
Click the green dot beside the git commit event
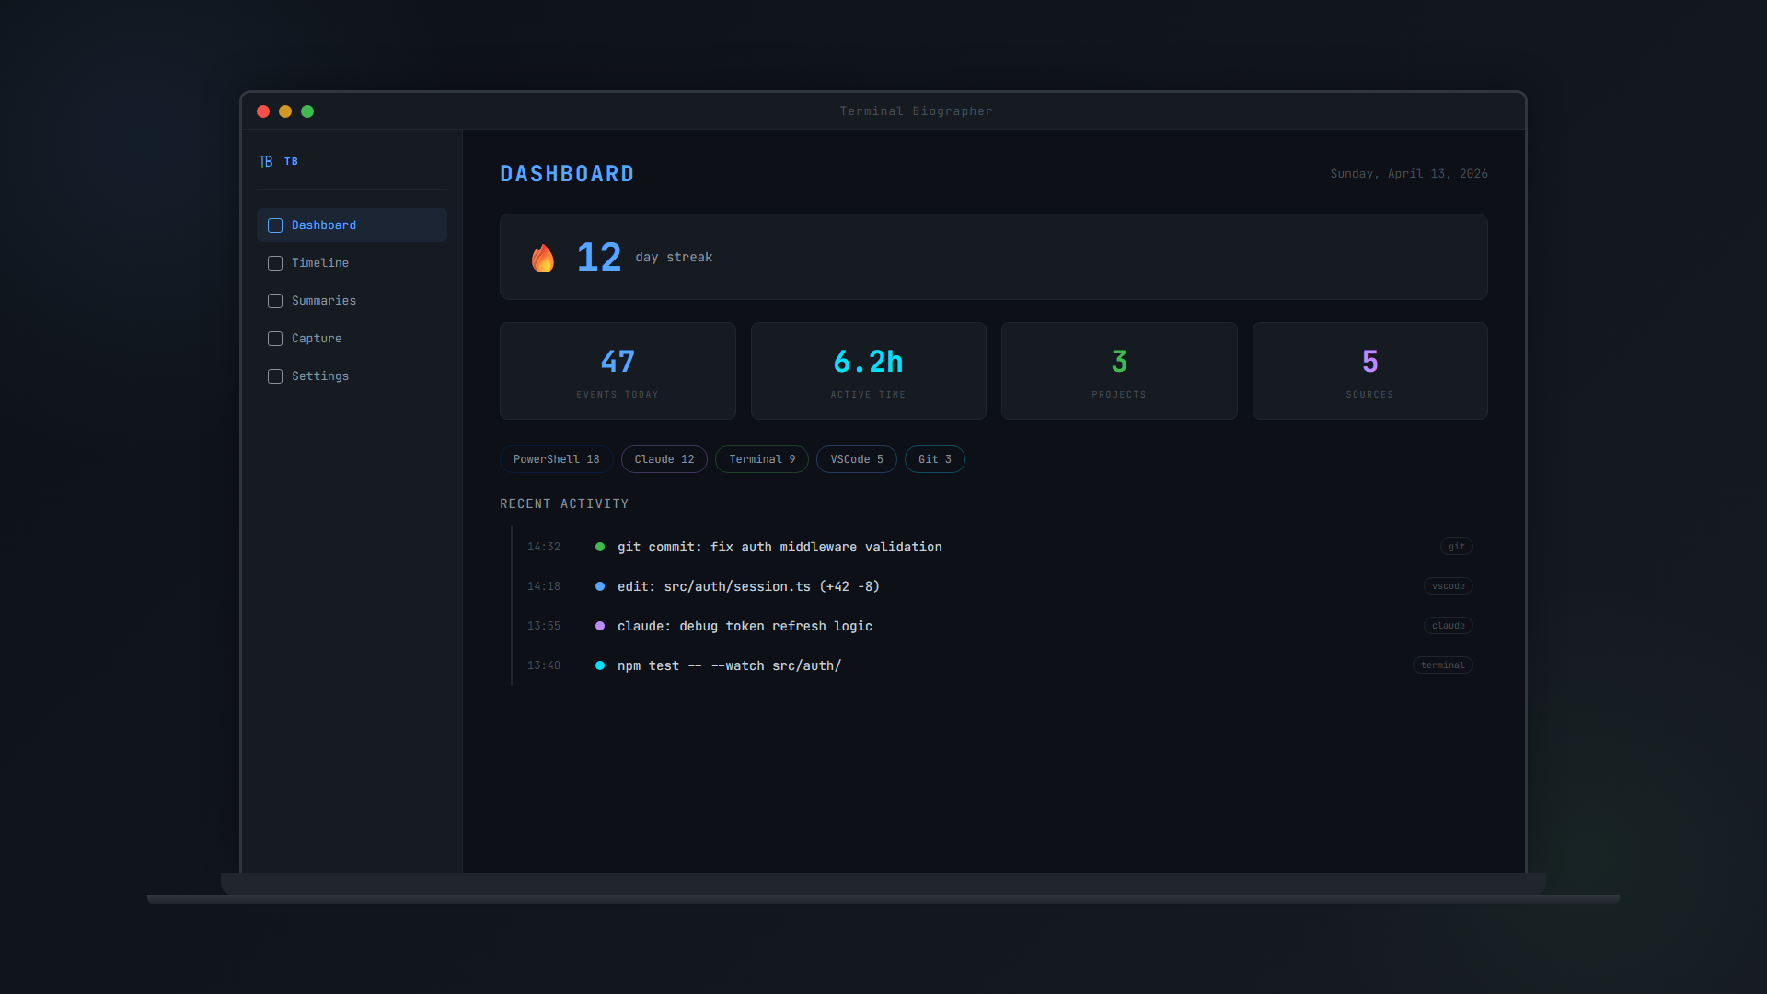coord(599,546)
